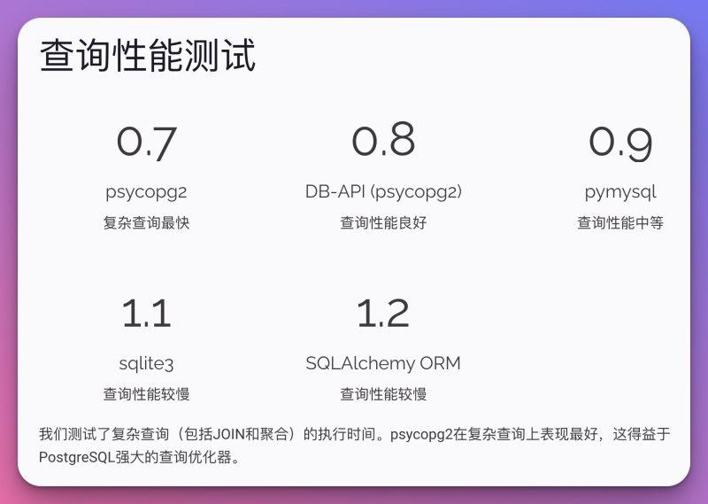Click the psycopg2 label under 0.7
Image resolution: width=708 pixels, height=504 pixels.
146,191
